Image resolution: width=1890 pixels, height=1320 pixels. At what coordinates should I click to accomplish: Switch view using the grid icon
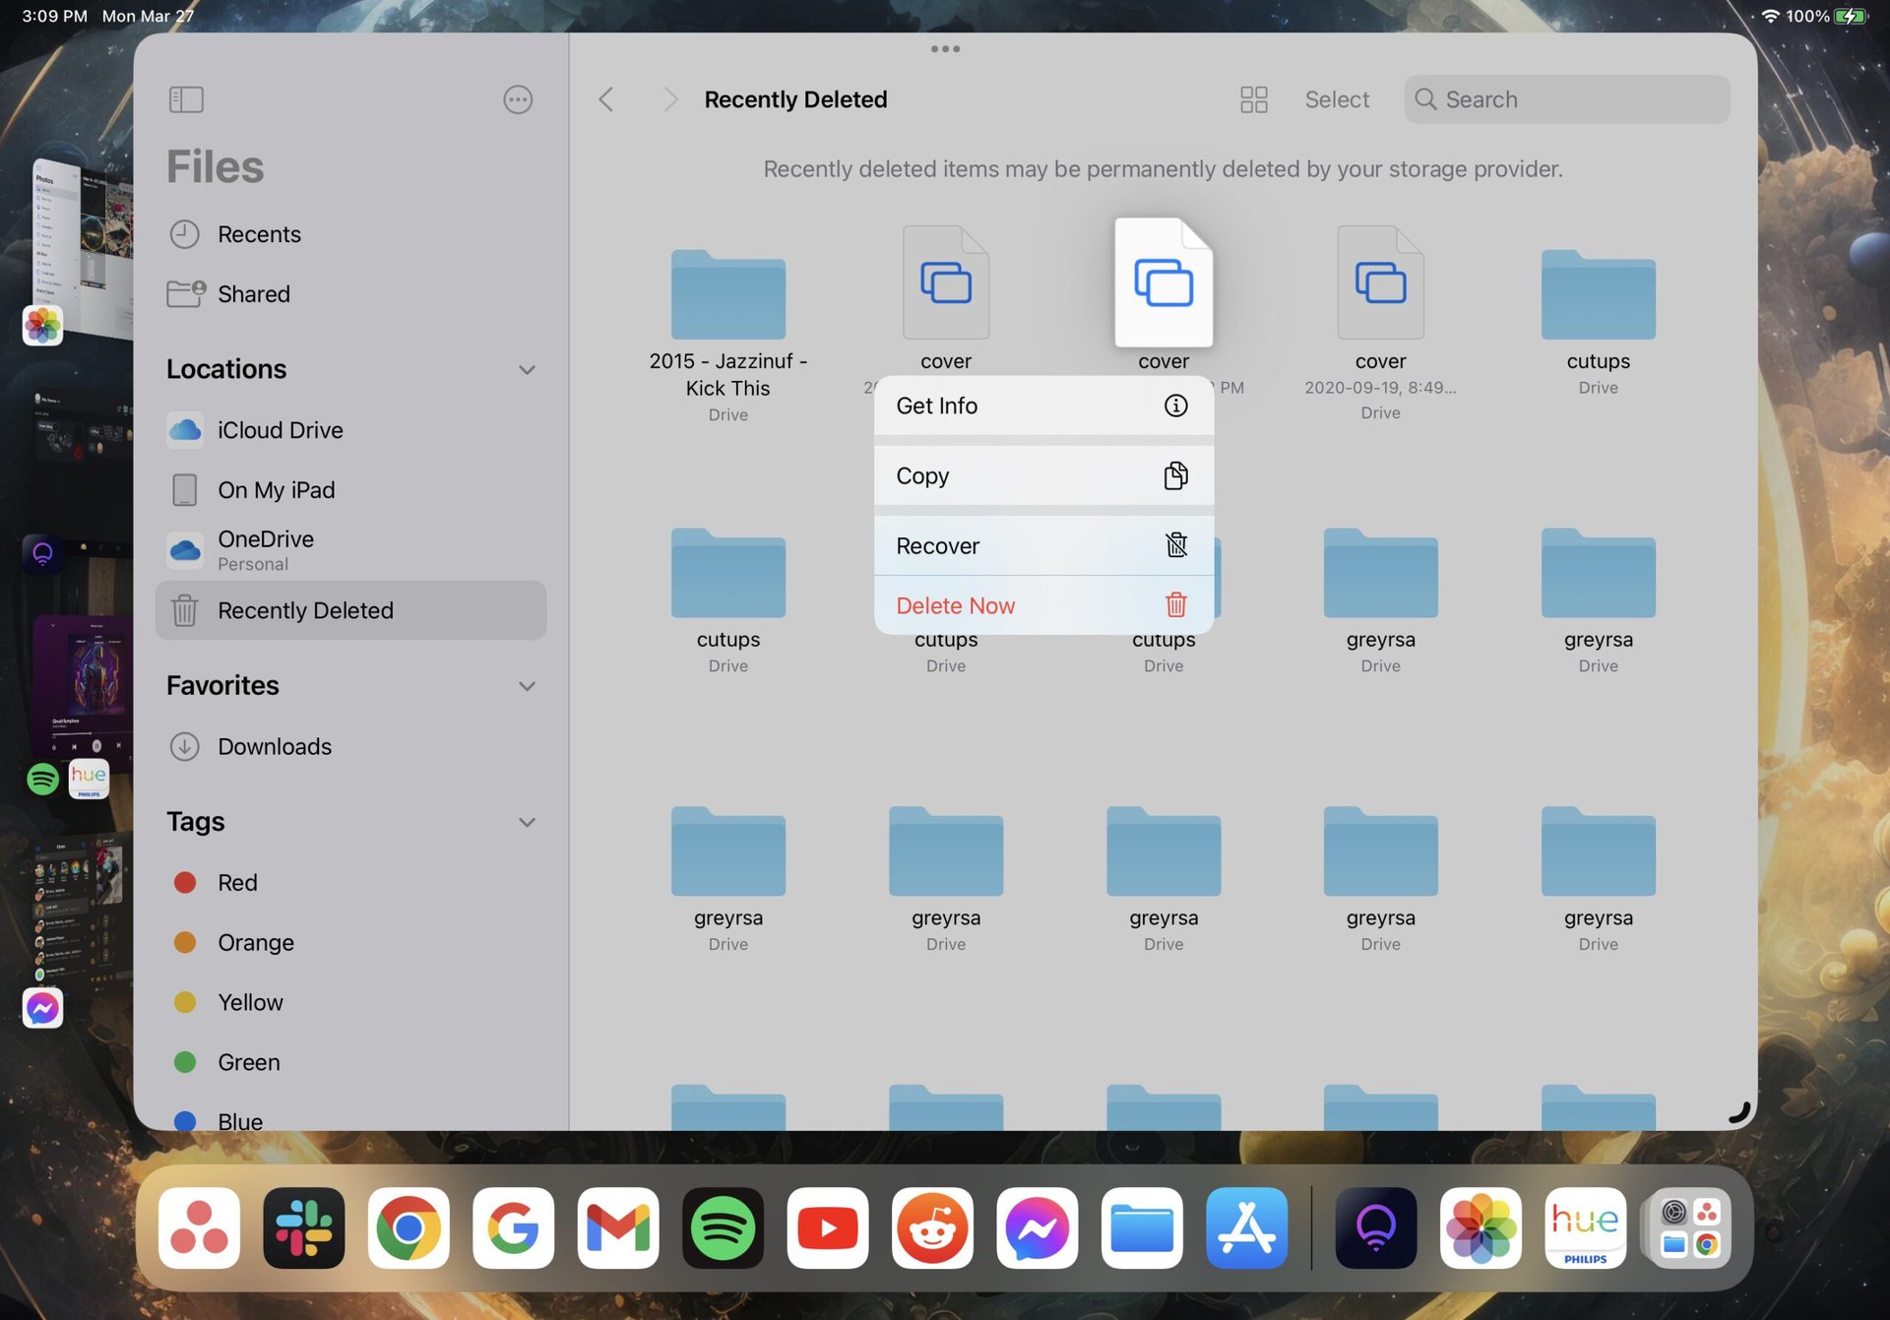coord(1253,99)
